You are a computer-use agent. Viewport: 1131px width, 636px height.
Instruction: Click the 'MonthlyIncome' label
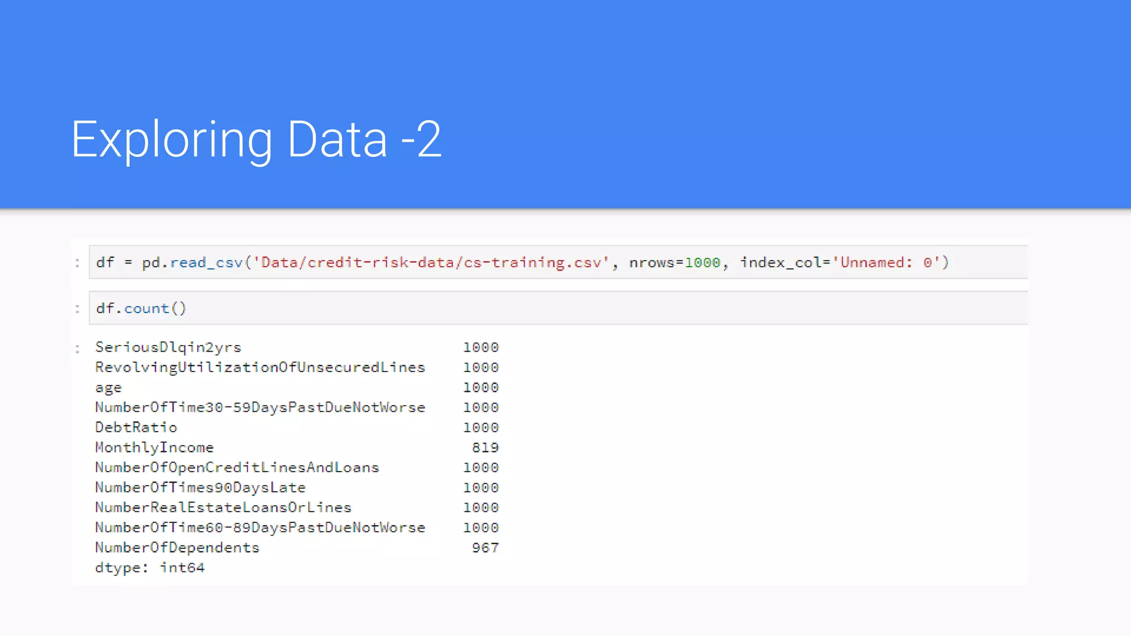(154, 448)
